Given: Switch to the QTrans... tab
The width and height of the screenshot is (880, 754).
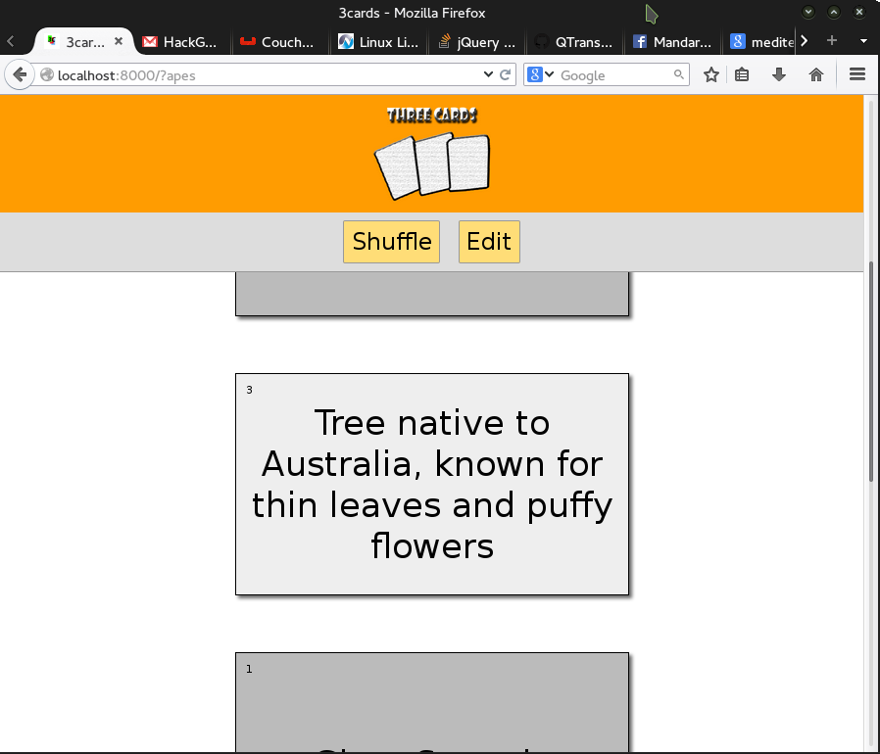Looking at the screenshot, I should 574,42.
